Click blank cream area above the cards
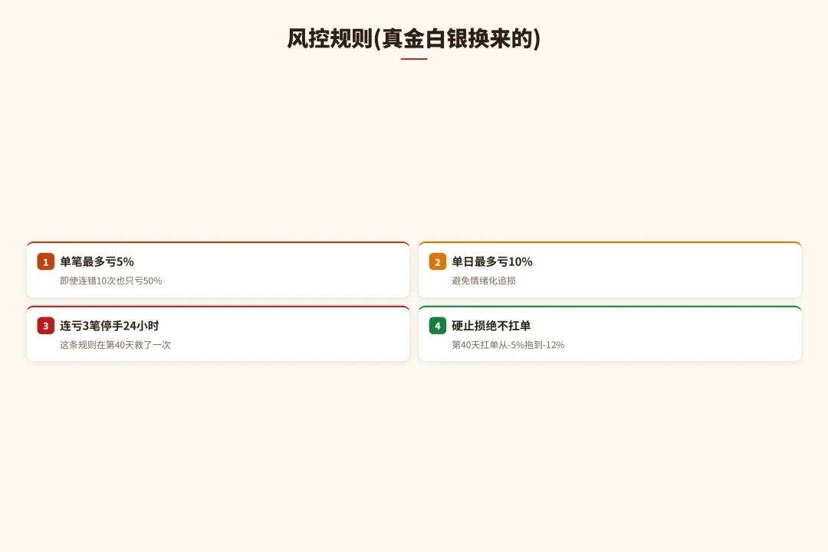This screenshot has height=552, width=828. pos(414,153)
